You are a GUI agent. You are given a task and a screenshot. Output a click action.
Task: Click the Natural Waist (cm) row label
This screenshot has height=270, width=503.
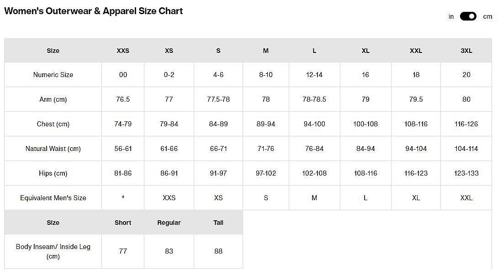[53, 149]
